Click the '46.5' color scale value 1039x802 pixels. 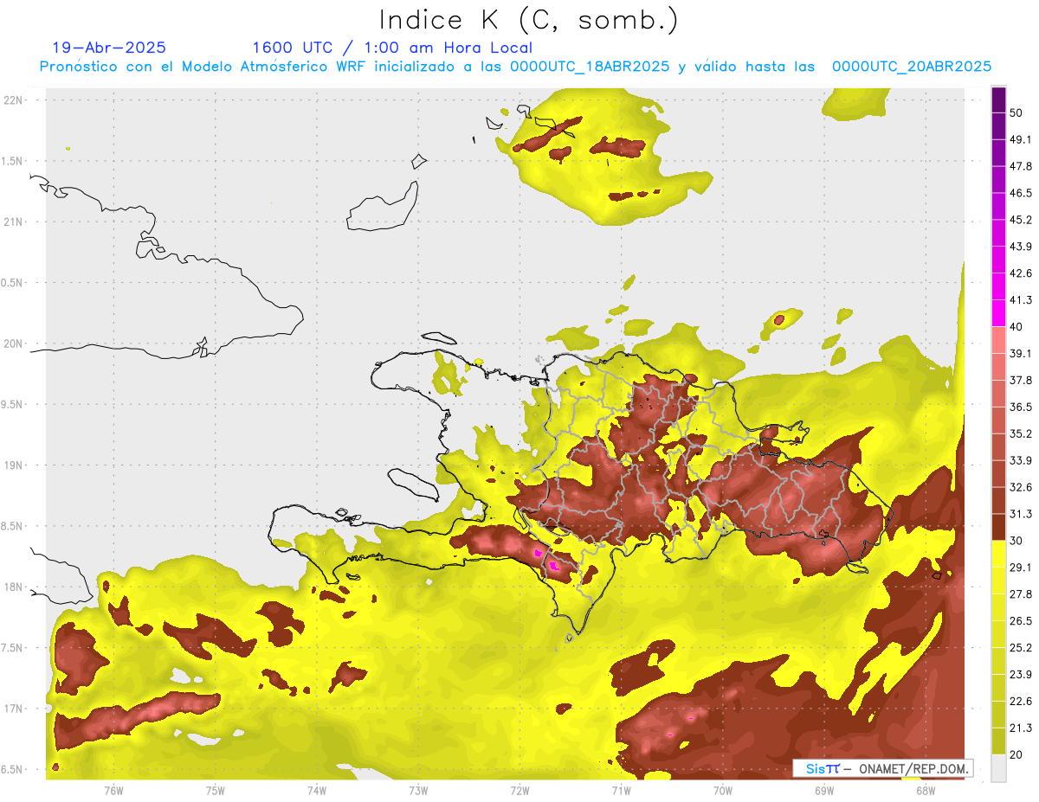click(x=1022, y=193)
